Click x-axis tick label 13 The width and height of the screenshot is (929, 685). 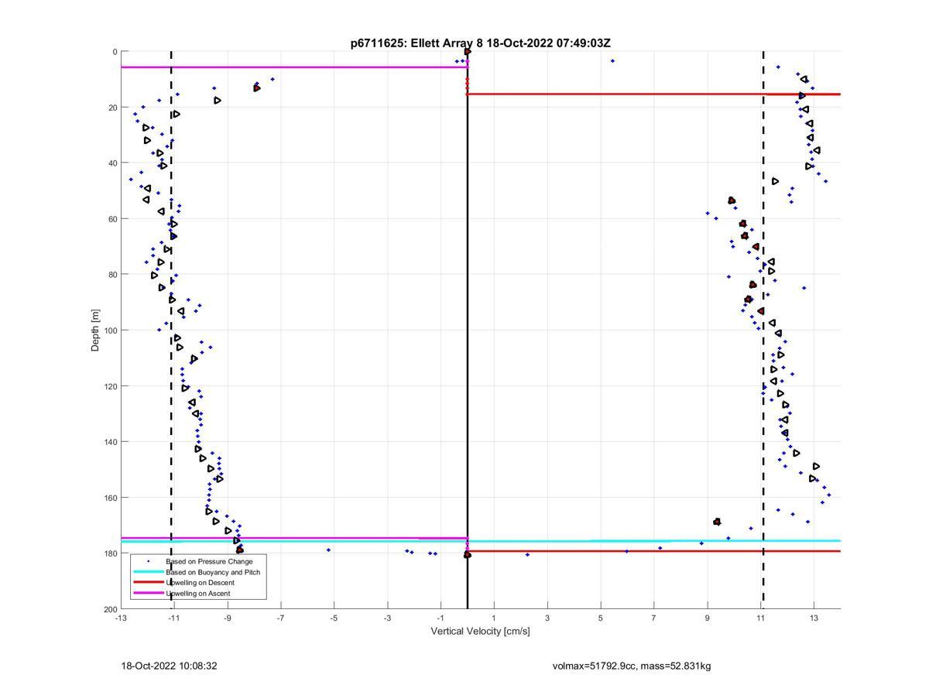tap(814, 618)
